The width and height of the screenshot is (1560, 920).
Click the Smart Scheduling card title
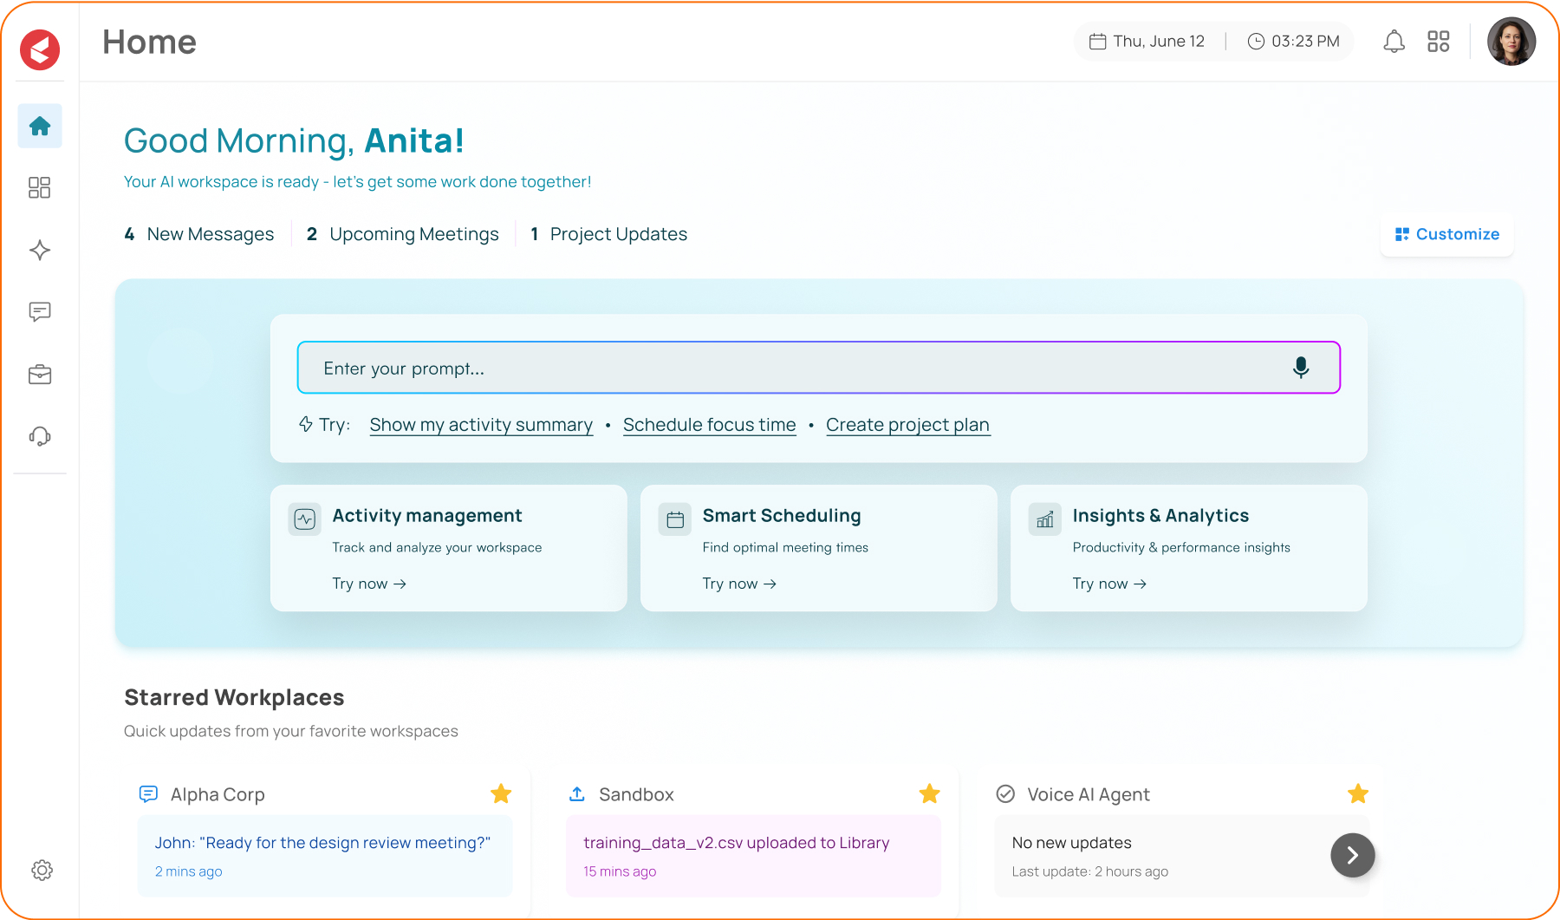point(782,516)
